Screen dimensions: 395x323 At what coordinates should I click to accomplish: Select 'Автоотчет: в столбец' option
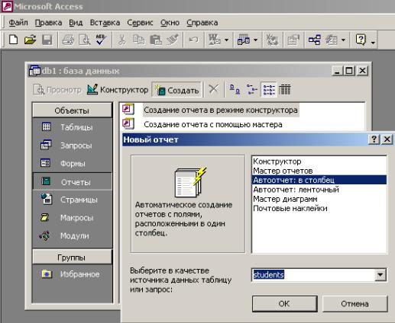(x=319, y=180)
